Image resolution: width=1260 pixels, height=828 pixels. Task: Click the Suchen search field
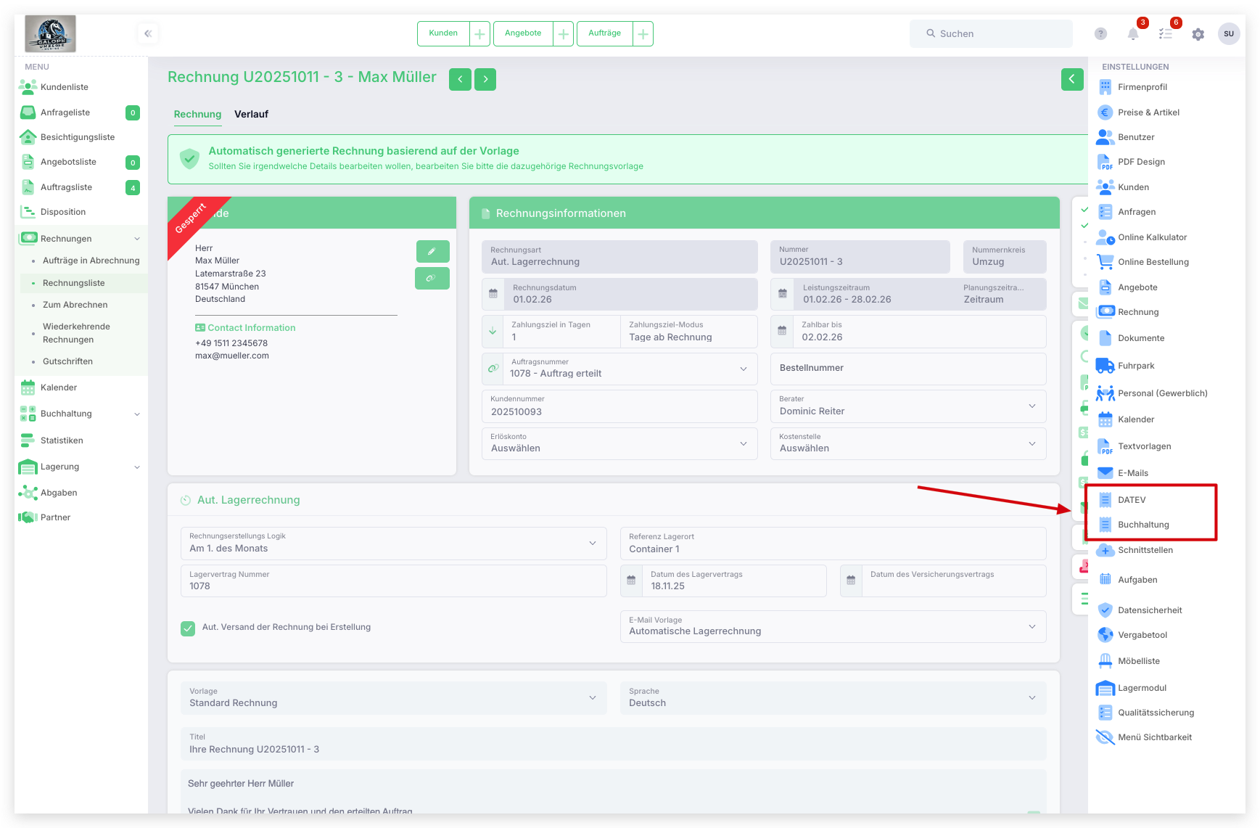991,33
